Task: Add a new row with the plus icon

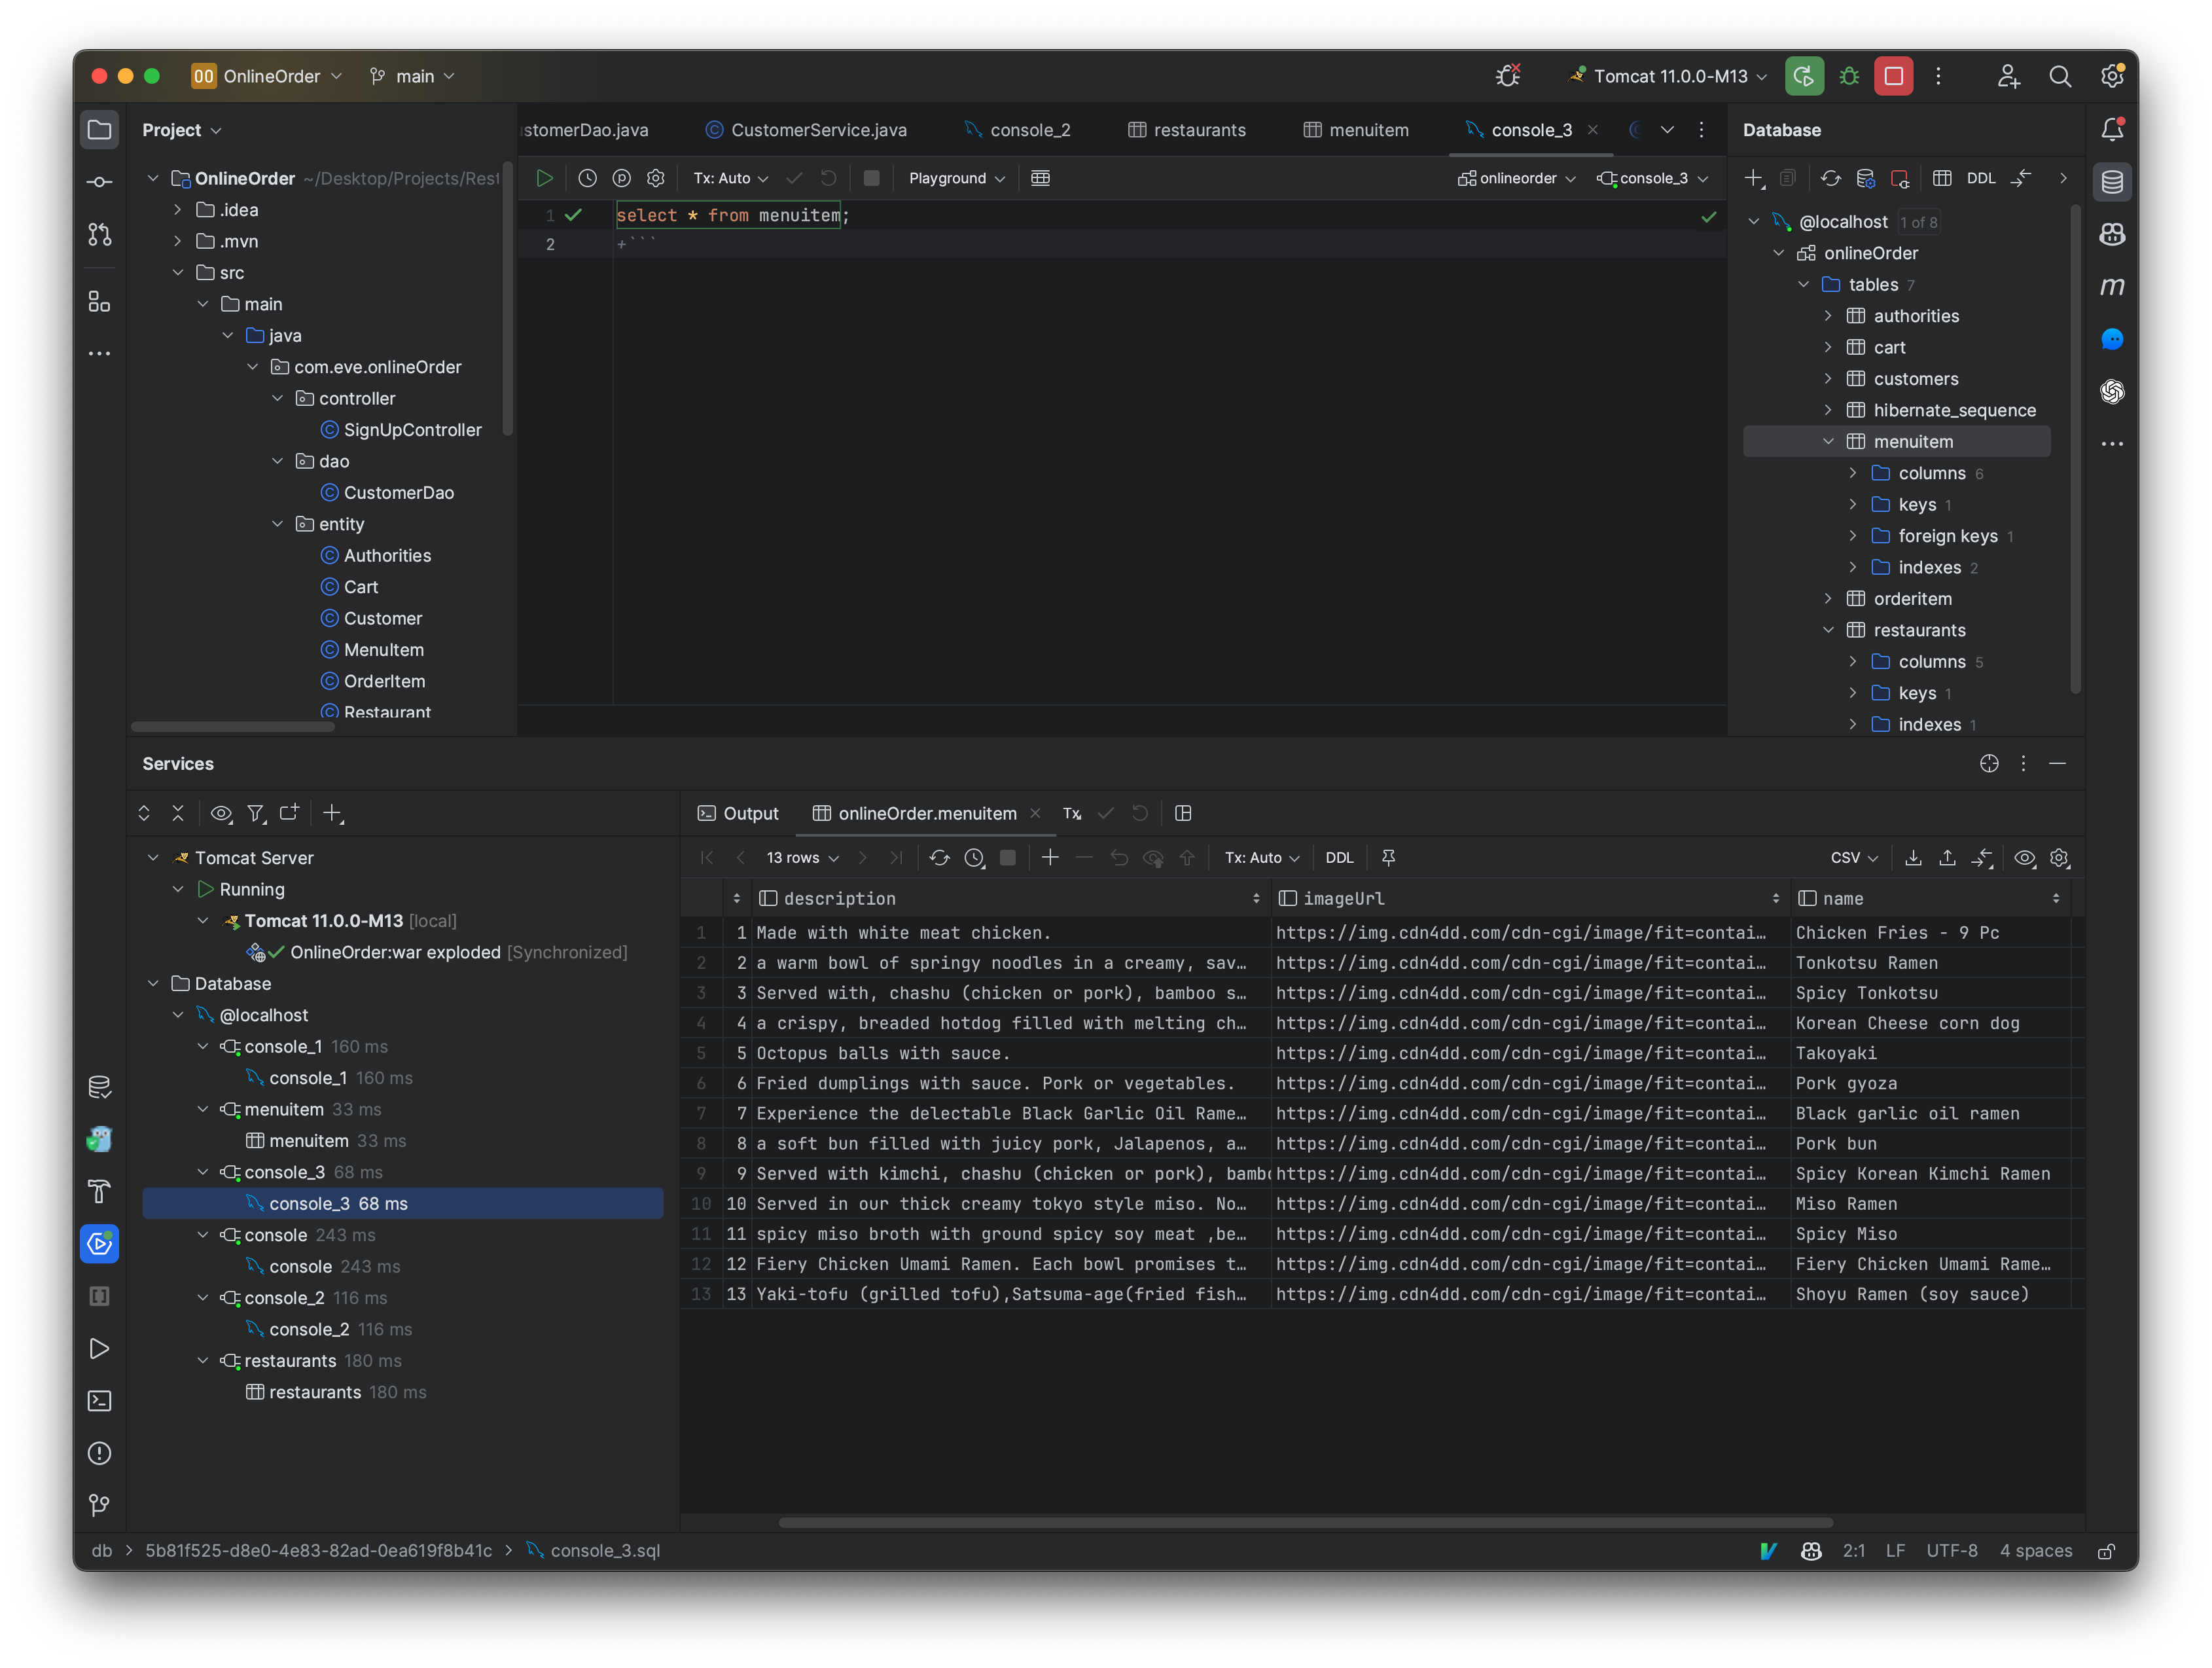Action: [1050, 857]
